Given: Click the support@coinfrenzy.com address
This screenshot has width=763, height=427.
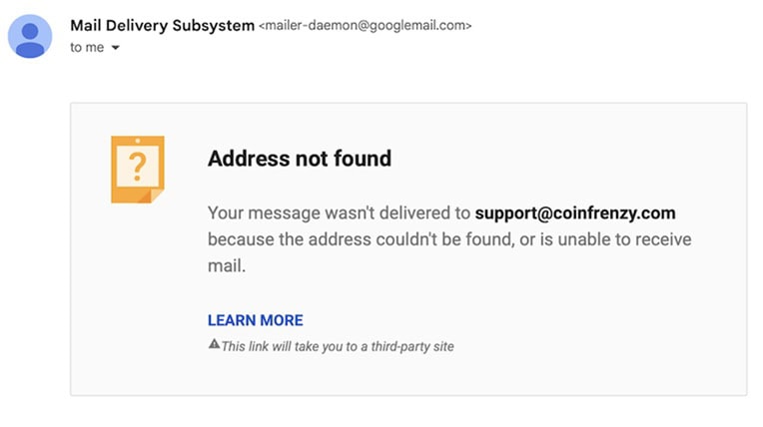Looking at the screenshot, I should 575,213.
